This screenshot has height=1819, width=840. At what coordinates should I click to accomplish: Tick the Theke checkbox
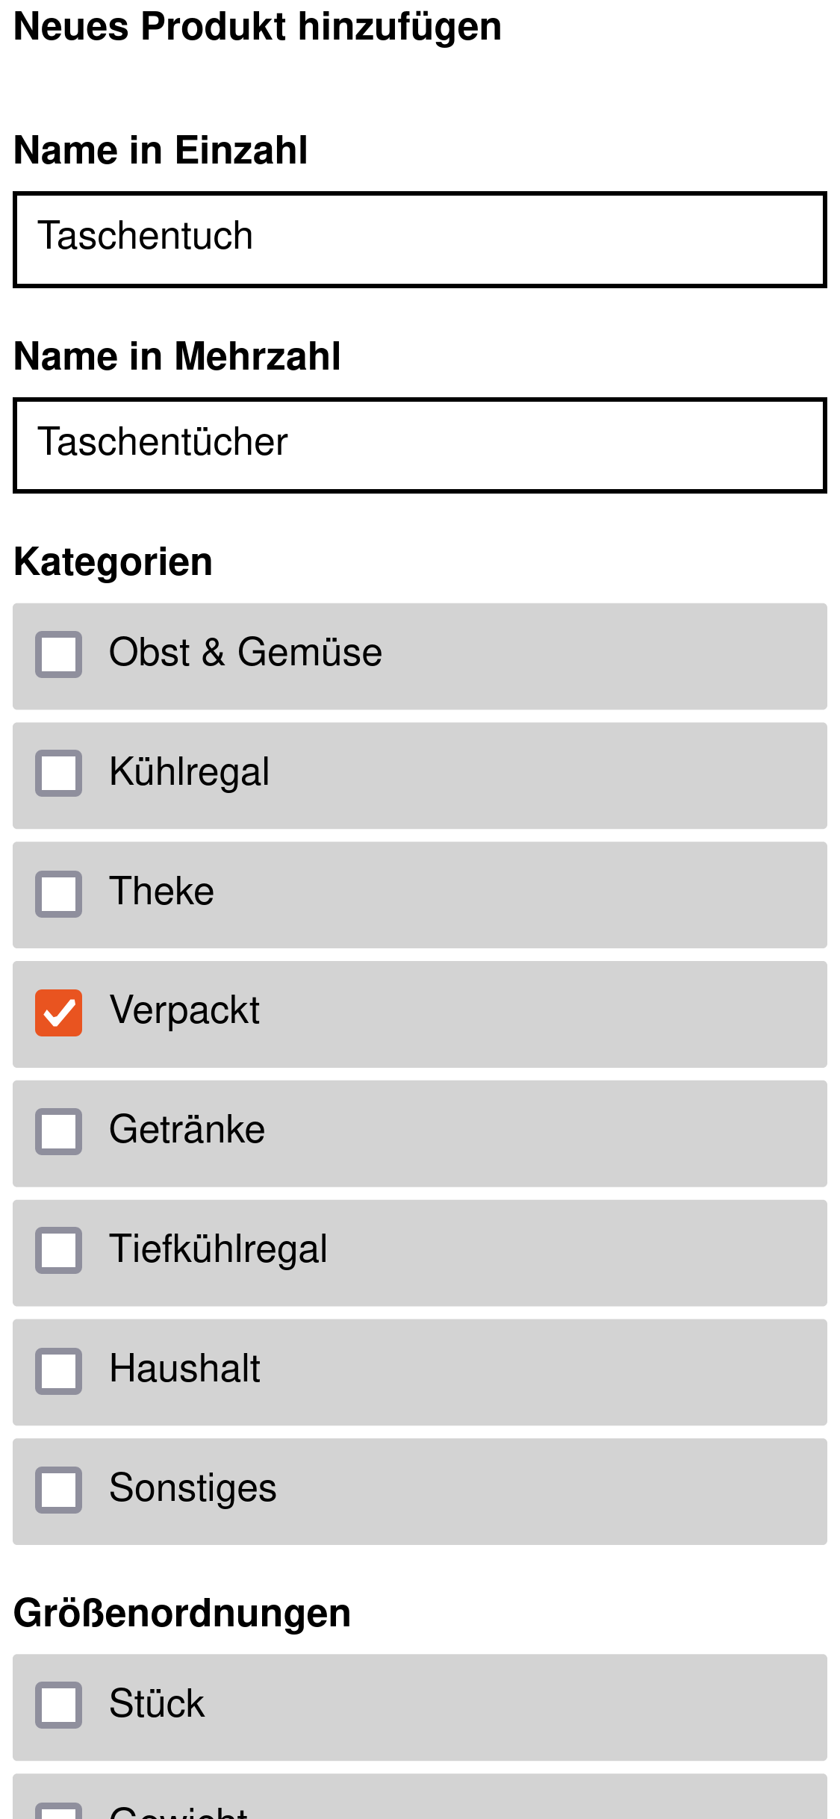pos(59,893)
